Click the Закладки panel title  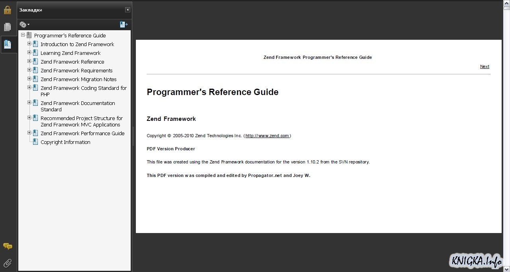click(x=31, y=10)
